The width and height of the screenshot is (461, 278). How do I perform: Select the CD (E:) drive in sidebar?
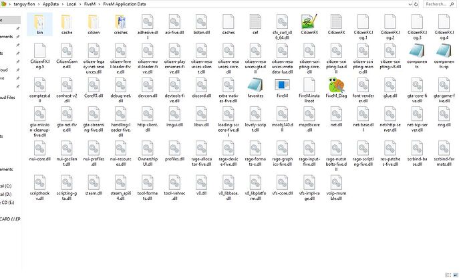pos(7,202)
